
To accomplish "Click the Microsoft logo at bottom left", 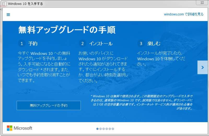I will [20, 128].
